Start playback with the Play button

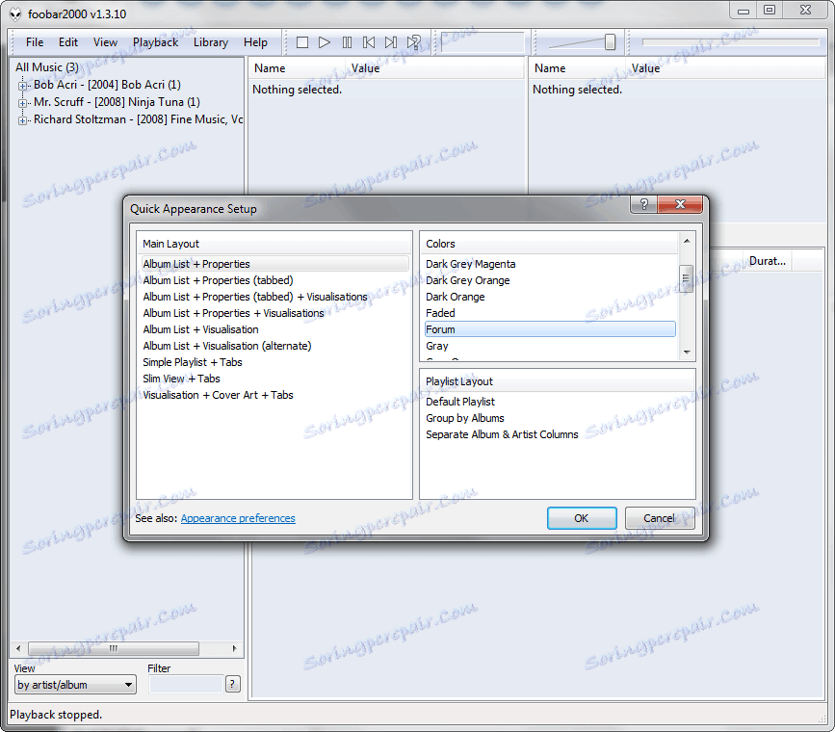click(325, 42)
